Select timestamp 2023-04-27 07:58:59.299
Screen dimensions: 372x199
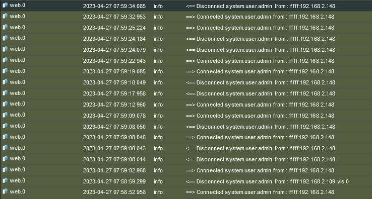[x=114, y=181]
